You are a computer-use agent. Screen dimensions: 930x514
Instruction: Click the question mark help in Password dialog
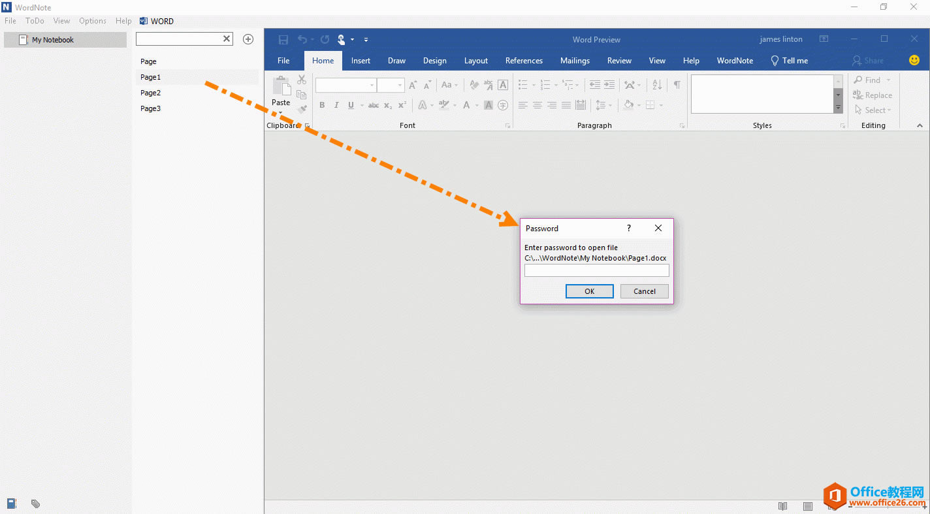point(629,228)
